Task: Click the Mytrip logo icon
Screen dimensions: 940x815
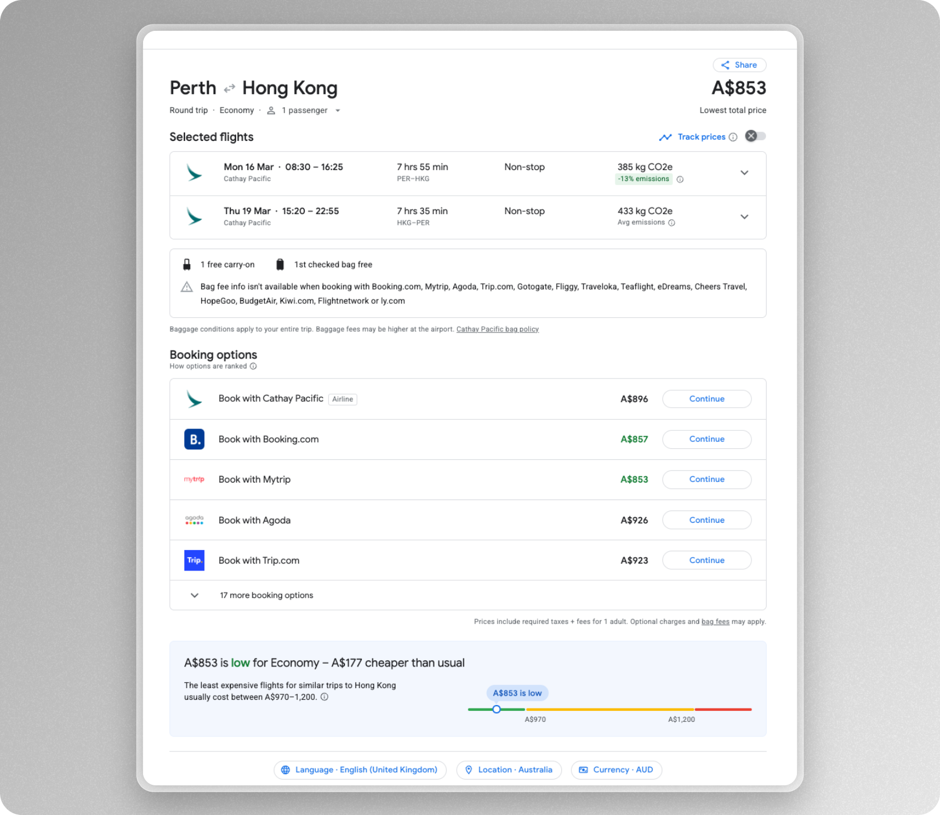Action: 194,479
